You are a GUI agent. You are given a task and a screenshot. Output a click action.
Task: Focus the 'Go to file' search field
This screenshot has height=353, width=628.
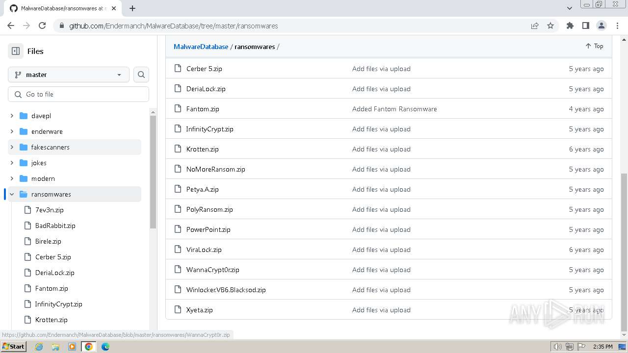78,94
